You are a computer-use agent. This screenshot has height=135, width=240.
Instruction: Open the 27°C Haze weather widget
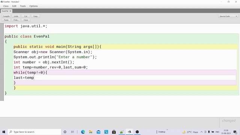(190, 132)
